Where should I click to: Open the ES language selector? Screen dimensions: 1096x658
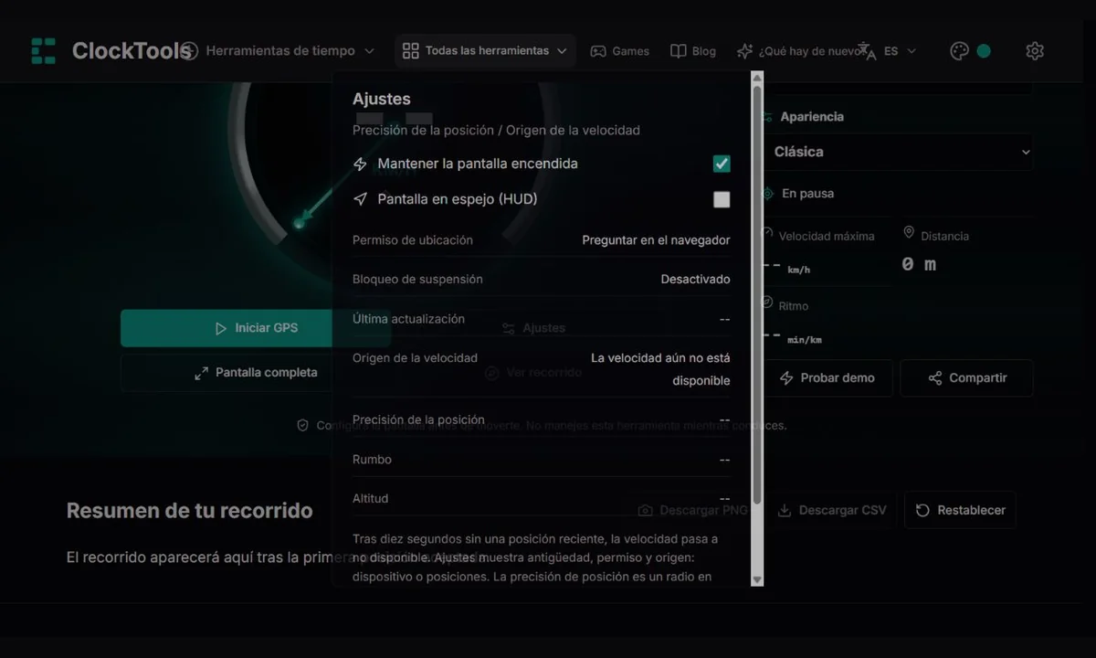coord(888,51)
